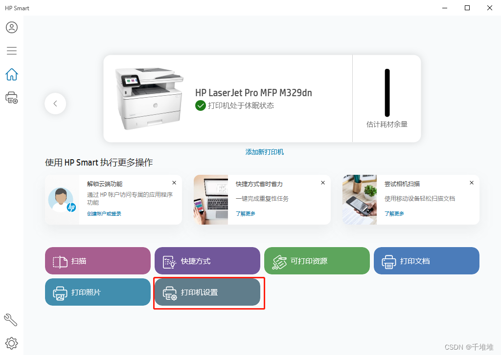Open app settings gear icon in sidebar
The height and width of the screenshot is (355, 501).
pyautogui.click(x=12, y=343)
